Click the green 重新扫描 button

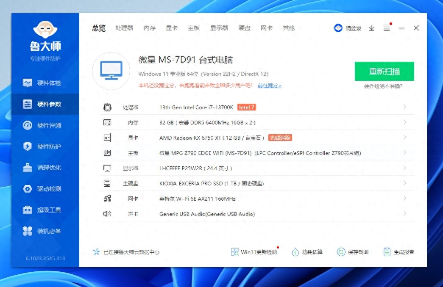[384, 72]
